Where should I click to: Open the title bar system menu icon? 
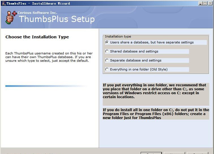[x=4, y=3]
